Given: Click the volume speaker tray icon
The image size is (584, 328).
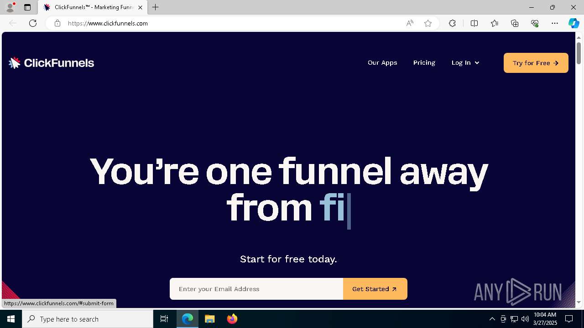Looking at the screenshot, I should [525, 319].
